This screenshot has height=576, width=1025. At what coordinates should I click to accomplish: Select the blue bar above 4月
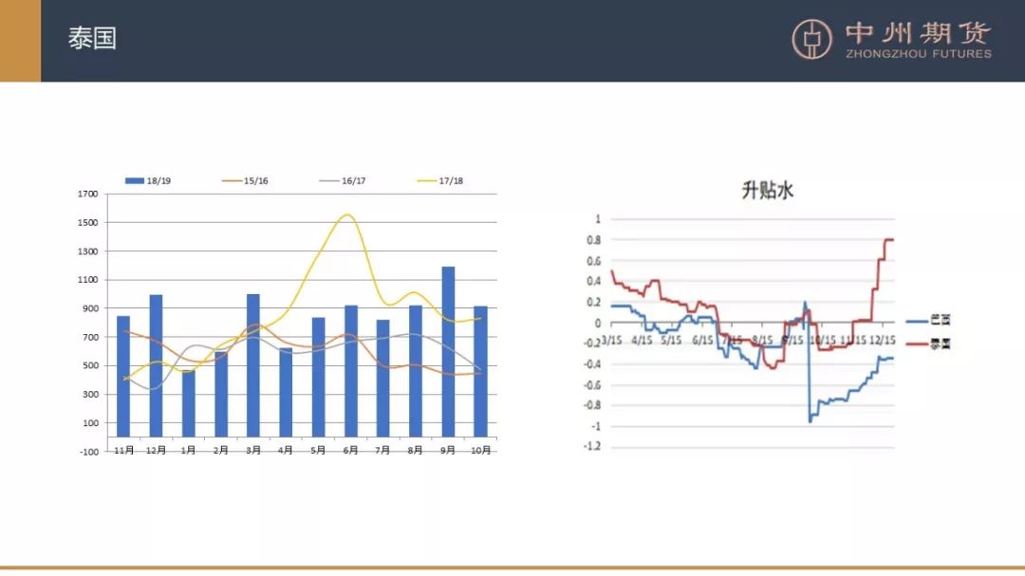click(x=286, y=392)
